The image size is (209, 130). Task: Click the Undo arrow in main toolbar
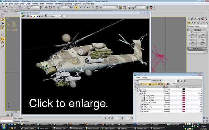click(3, 7)
